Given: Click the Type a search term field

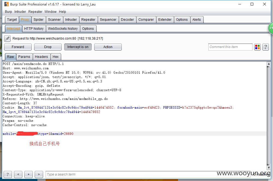Looking at the screenshot, I should click(148, 174).
